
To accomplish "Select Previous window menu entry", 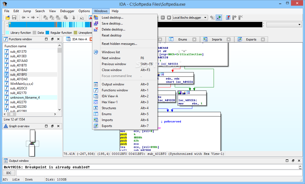I will coord(125,64).
